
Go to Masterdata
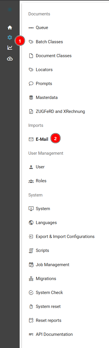pos(47,98)
